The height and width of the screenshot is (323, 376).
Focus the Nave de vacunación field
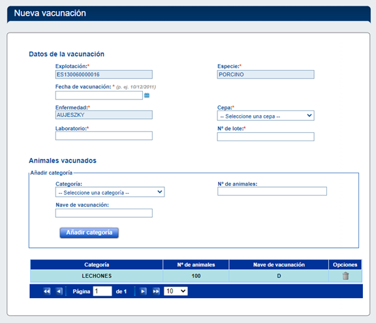[104, 213]
